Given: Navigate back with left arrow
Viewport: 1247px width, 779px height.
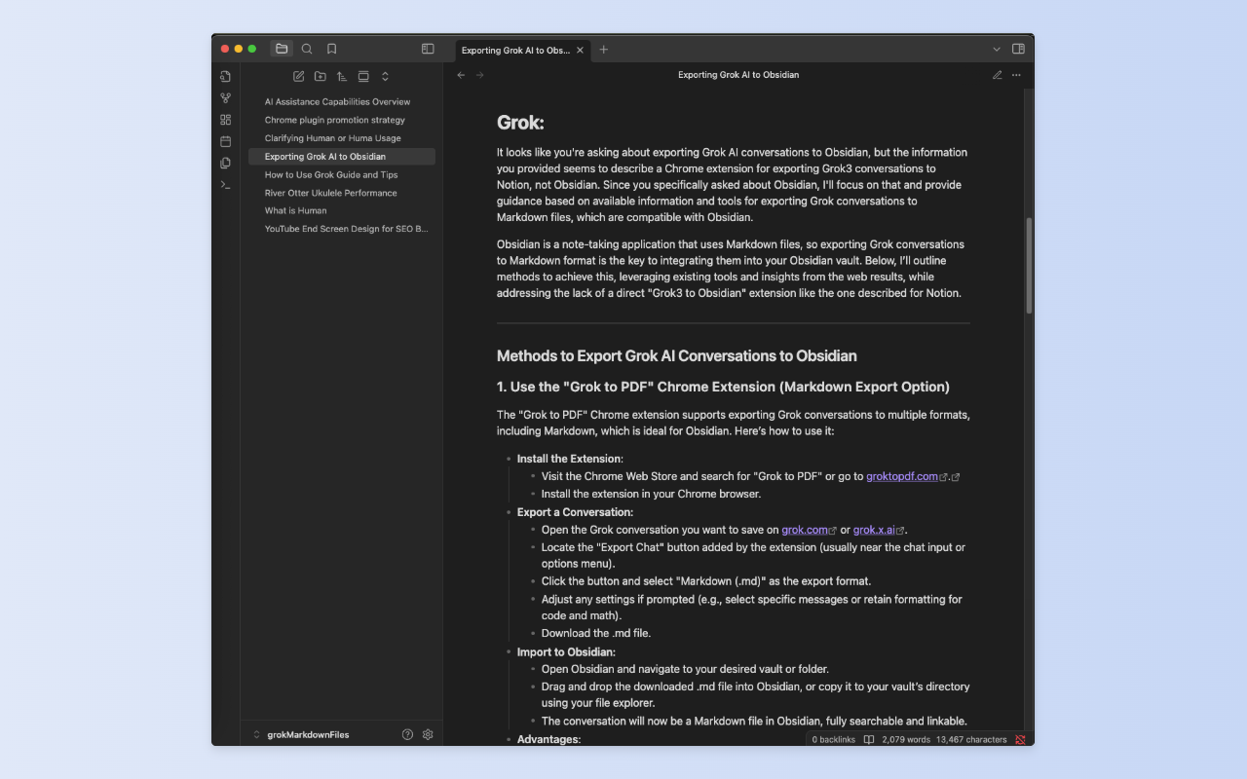Looking at the screenshot, I should click(x=462, y=75).
